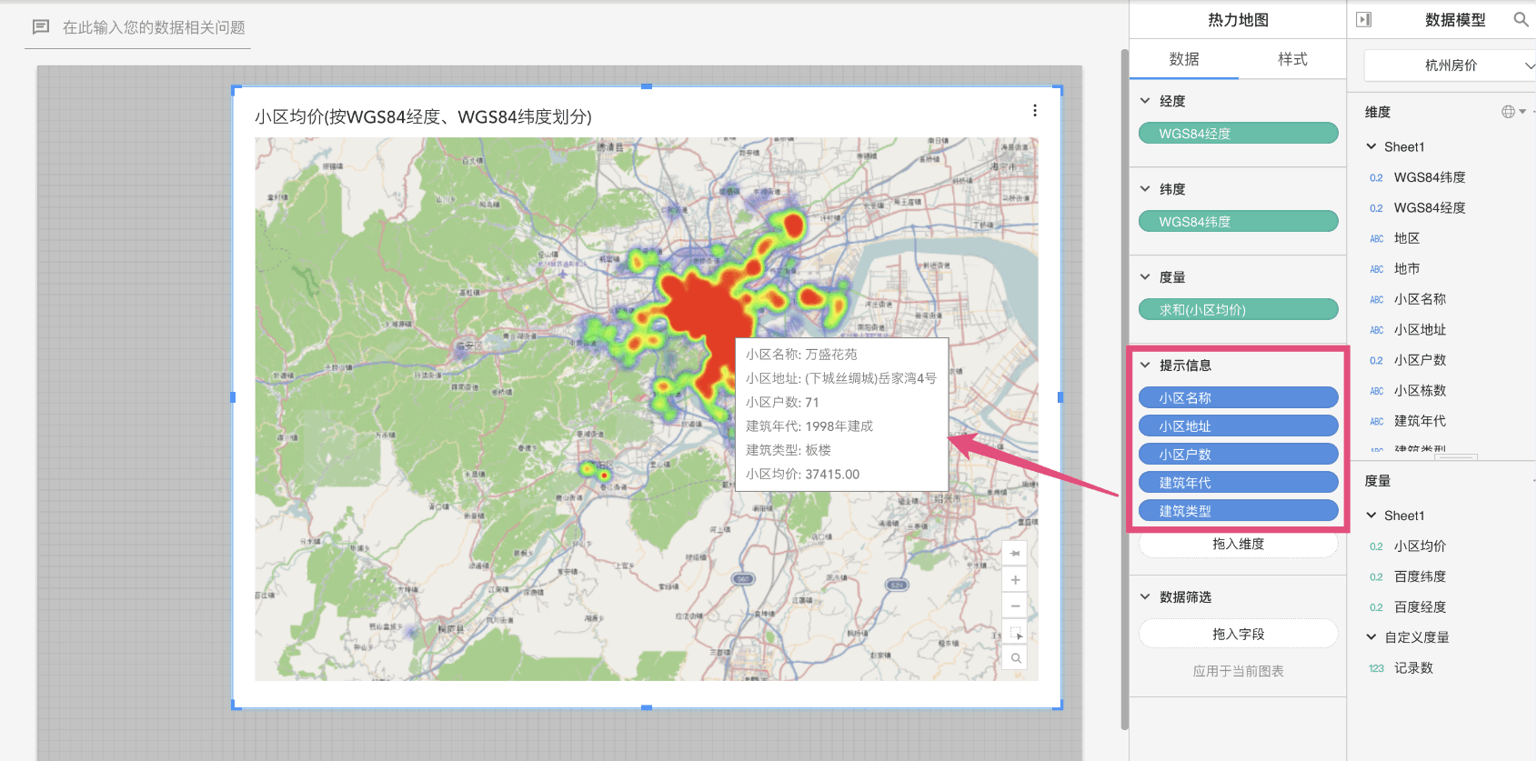Open the globe dropdown next to 维度
This screenshot has height=761, width=1537.
pyautogui.click(x=1513, y=112)
